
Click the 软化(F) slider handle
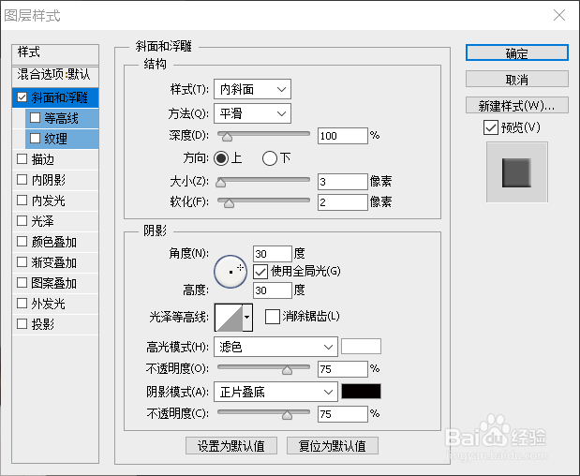point(229,203)
